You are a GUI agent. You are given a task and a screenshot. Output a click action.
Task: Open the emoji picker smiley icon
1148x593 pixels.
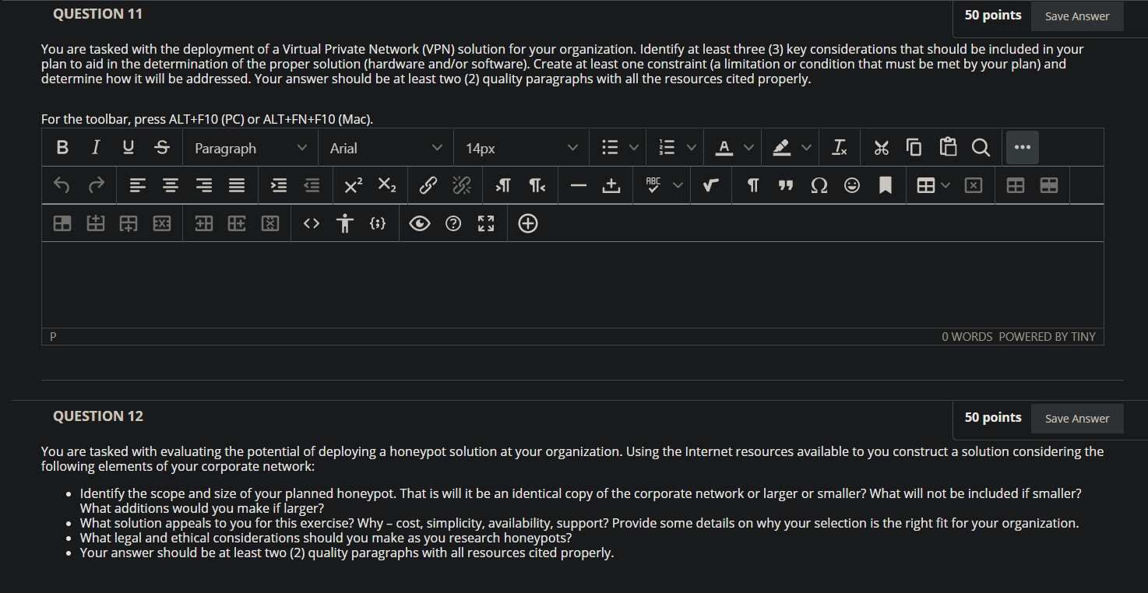click(852, 185)
